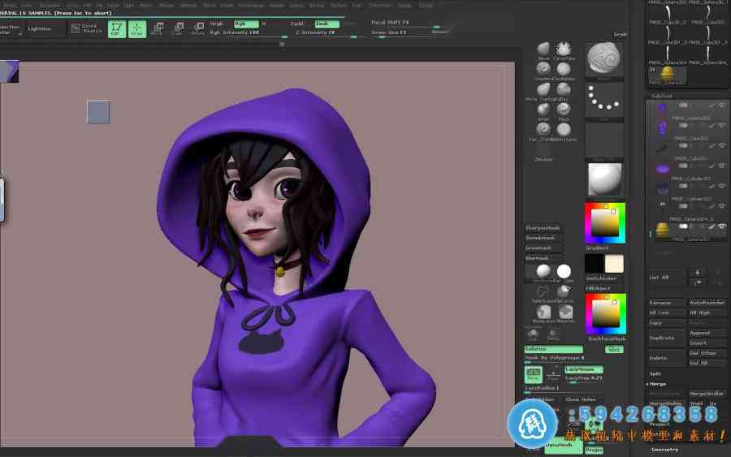Click the All High button
The image size is (731, 457).
click(x=707, y=313)
